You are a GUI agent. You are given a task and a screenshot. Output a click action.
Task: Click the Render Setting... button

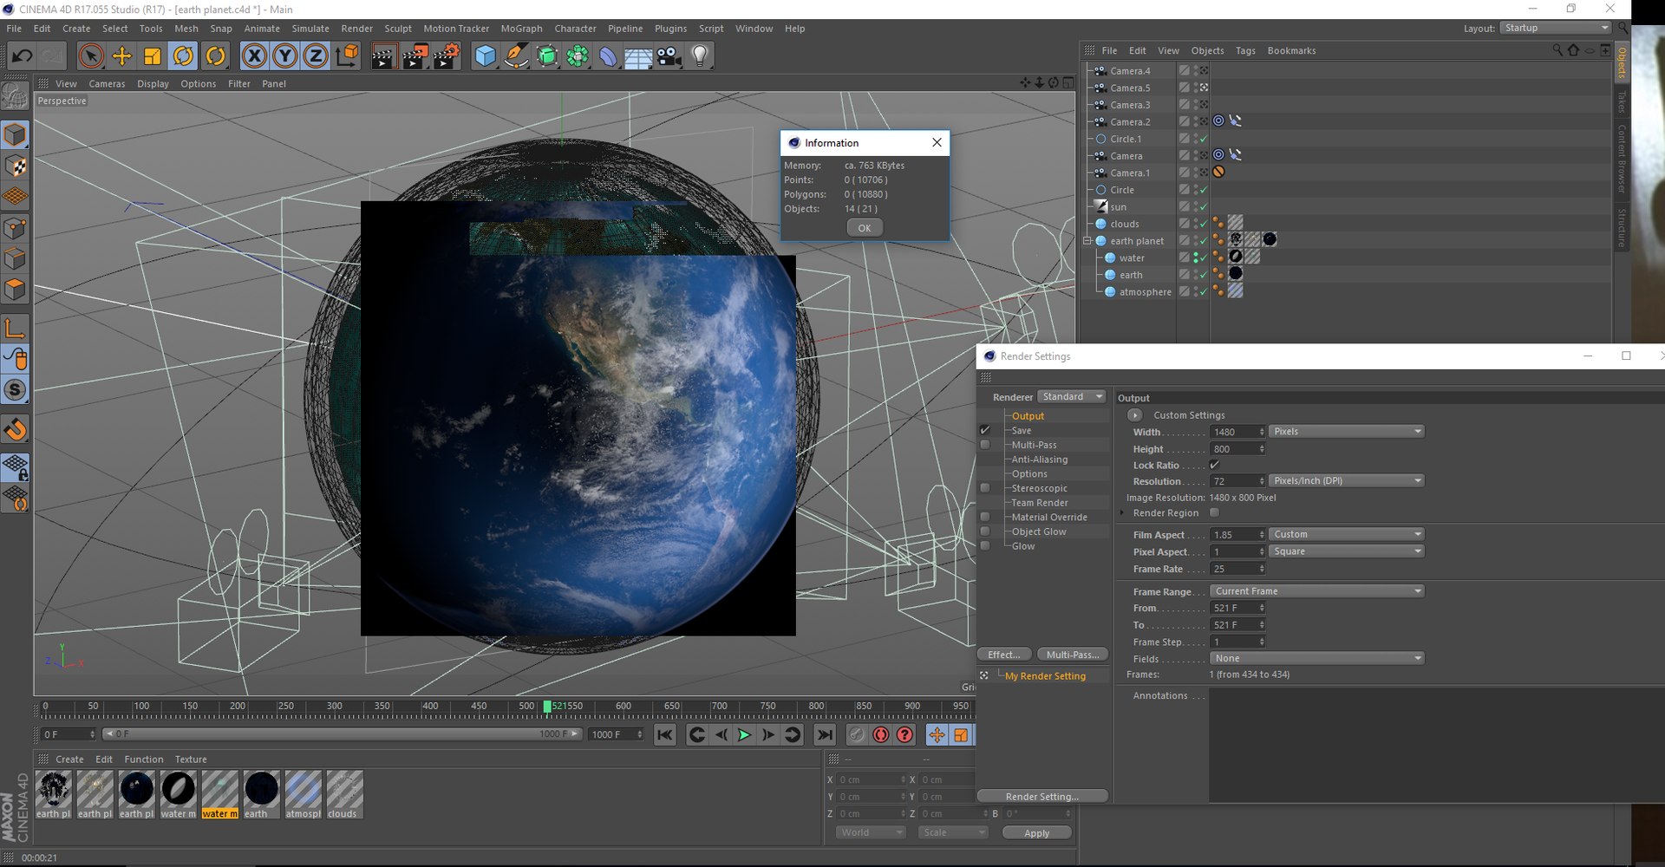pyautogui.click(x=1042, y=797)
